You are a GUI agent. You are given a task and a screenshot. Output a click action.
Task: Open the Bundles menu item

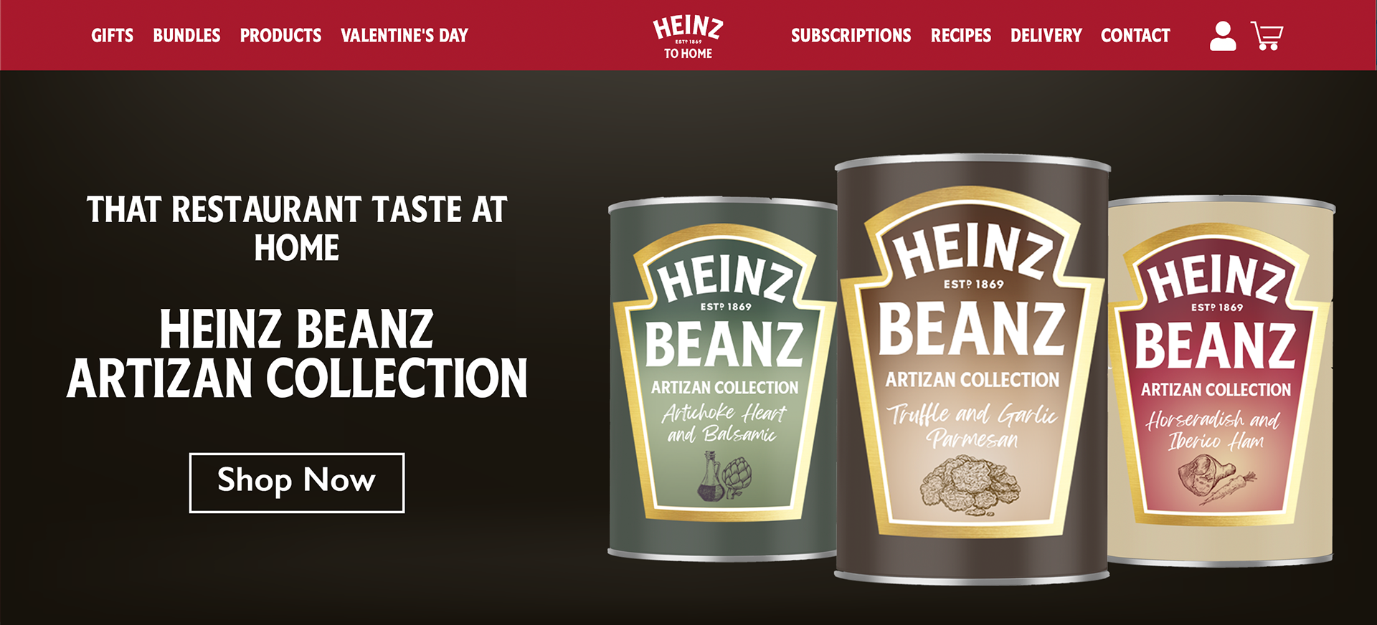pyautogui.click(x=186, y=35)
